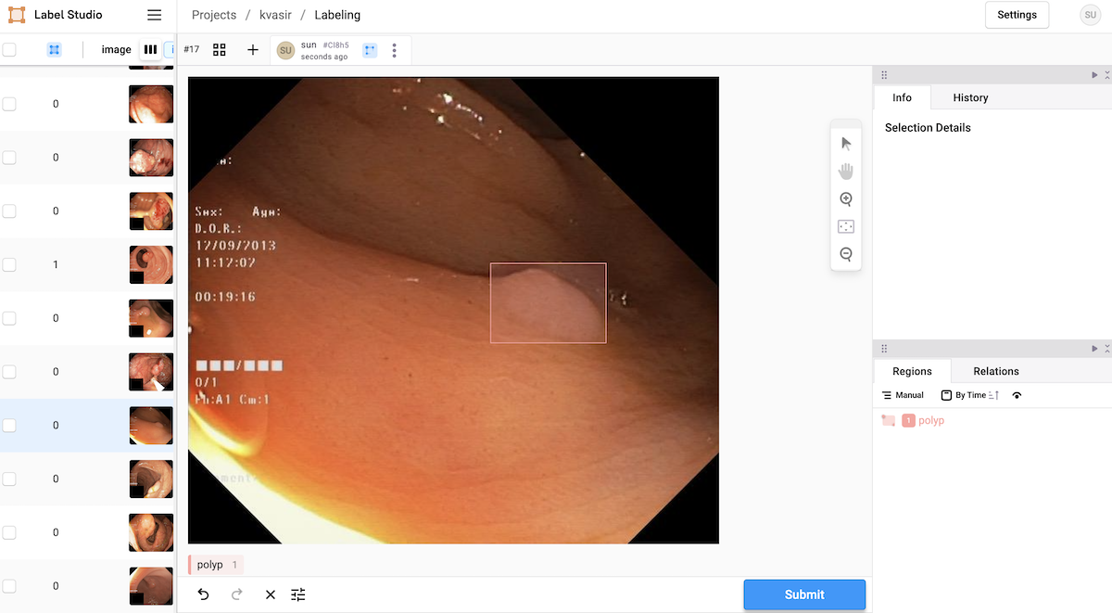Click the SU user avatar
Viewport: 1112px width, 613px height.
pyautogui.click(x=1090, y=15)
